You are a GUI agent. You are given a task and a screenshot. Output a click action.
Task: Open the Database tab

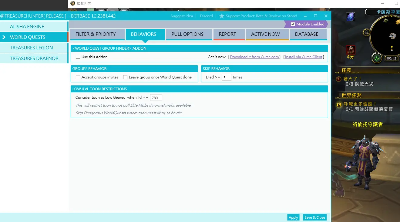308,34
